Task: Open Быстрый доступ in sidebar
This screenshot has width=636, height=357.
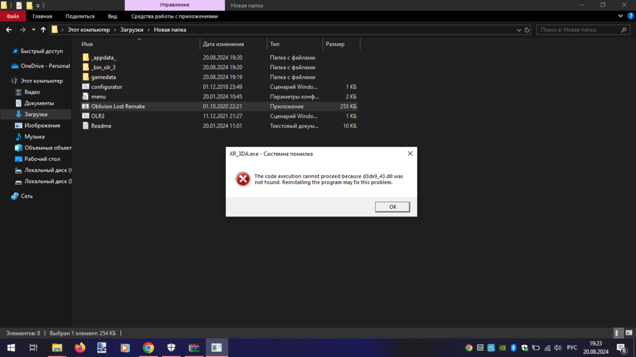Action: 41,51
